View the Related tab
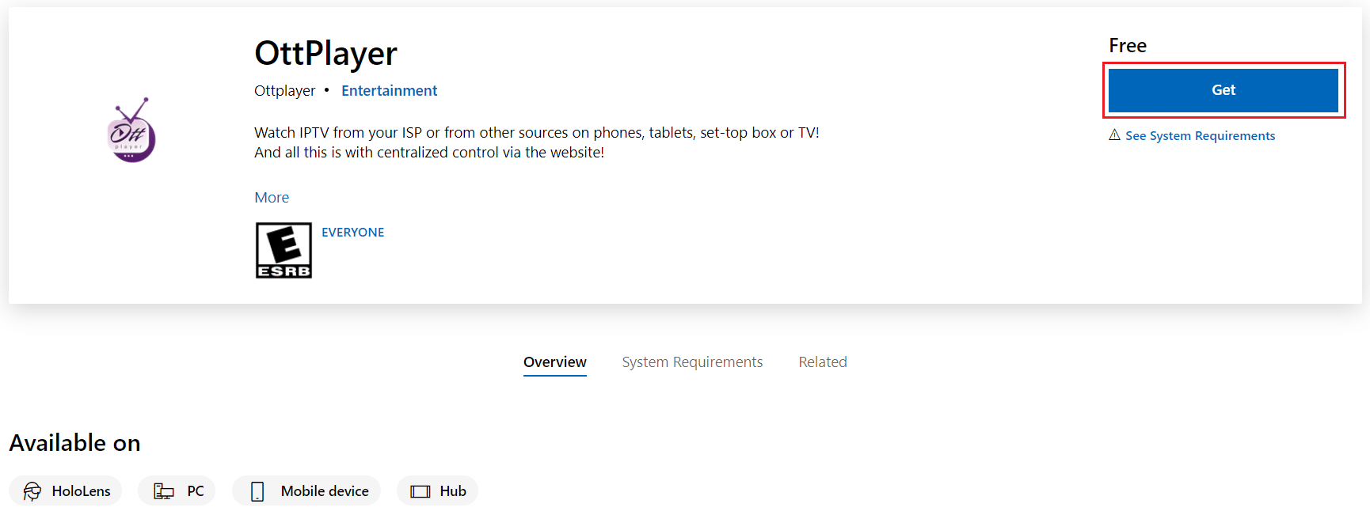Viewport: 1370px width, 515px height. coord(823,362)
